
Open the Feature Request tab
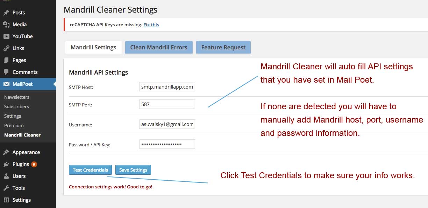click(x=223, y=47)
